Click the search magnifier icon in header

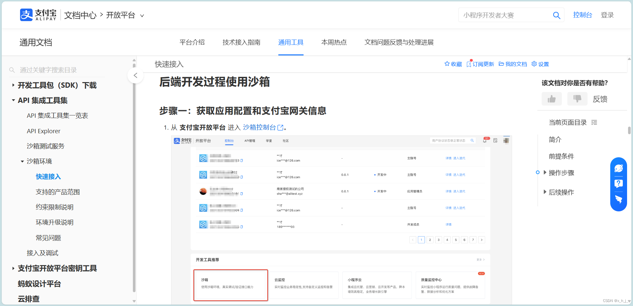coord(557,15)
